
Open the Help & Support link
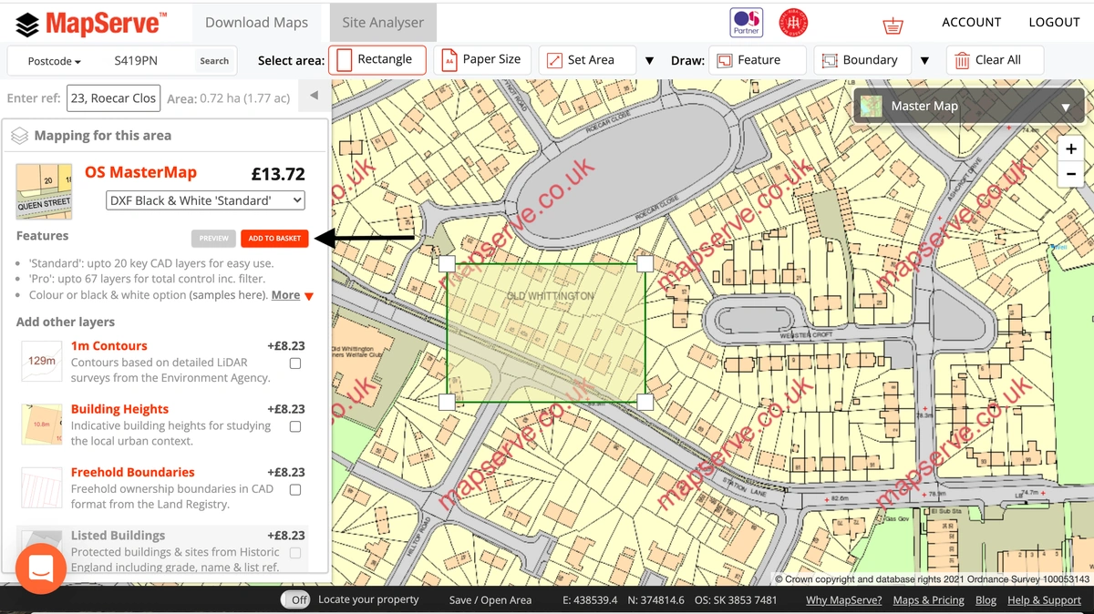click(x=1044, y=600)
